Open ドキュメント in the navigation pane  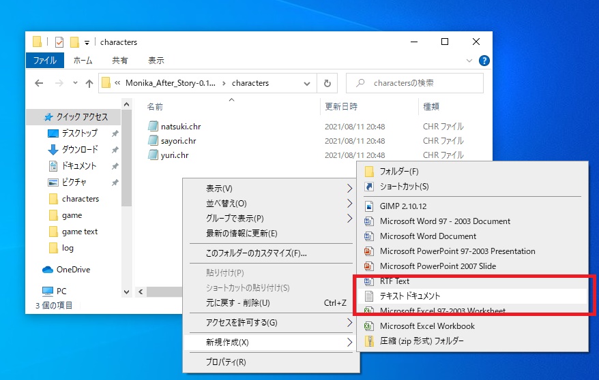point(79,166)
